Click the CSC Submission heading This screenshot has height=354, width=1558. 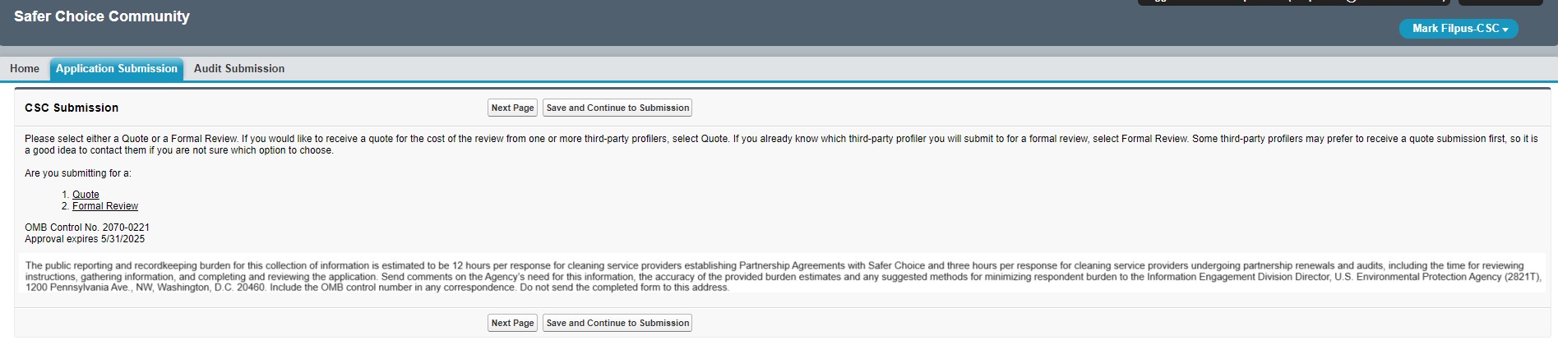[72, 108]
